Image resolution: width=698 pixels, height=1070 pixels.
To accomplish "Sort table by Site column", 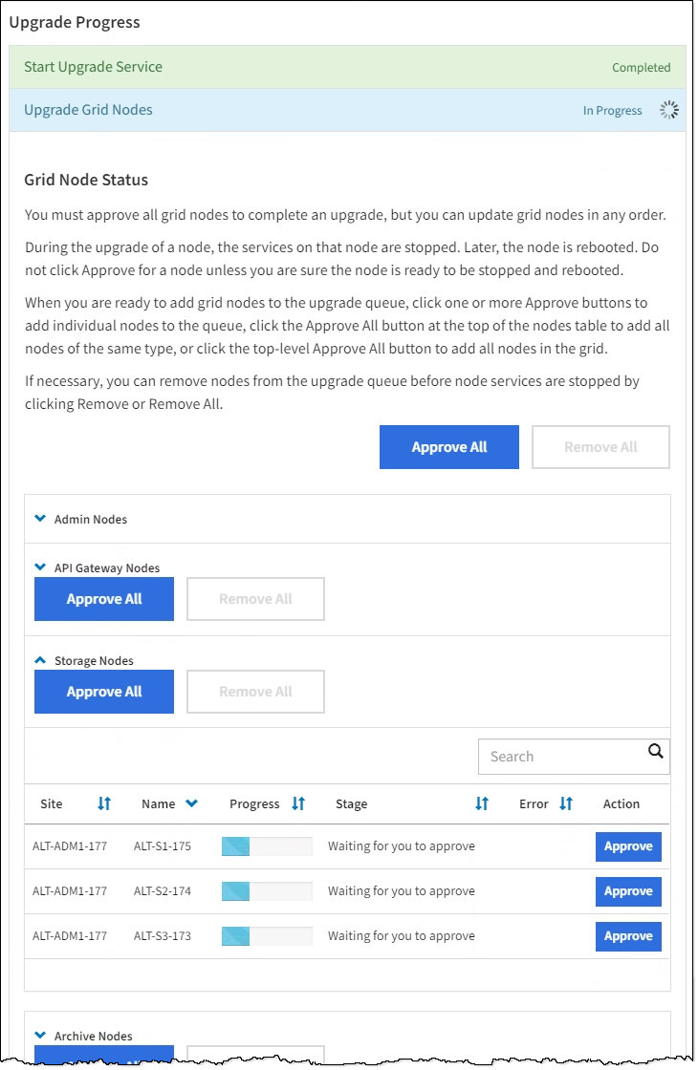I will click(x=104, y=803).
